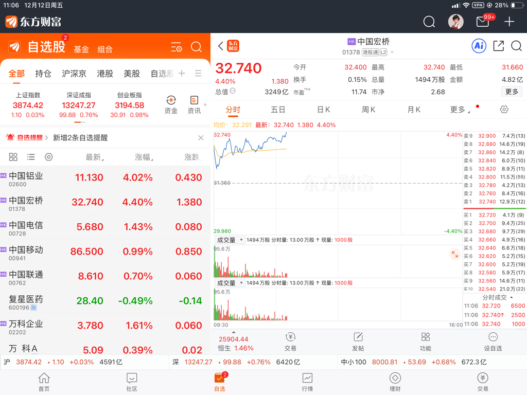
Task: Sort watchlist by 最新 price
Action: coord(95,157)
